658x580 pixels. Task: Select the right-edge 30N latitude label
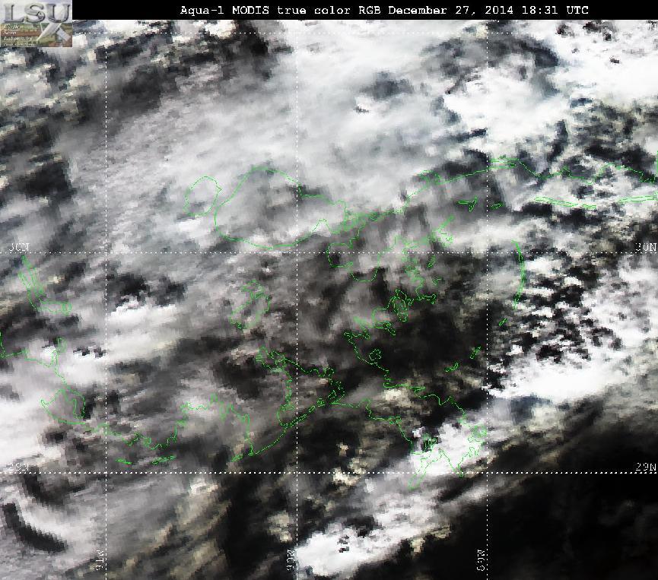pos(645,247)
